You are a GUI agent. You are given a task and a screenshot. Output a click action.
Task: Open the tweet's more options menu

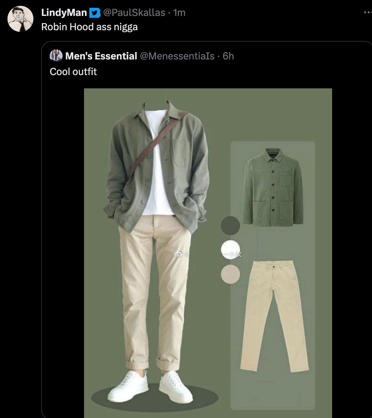367,13
